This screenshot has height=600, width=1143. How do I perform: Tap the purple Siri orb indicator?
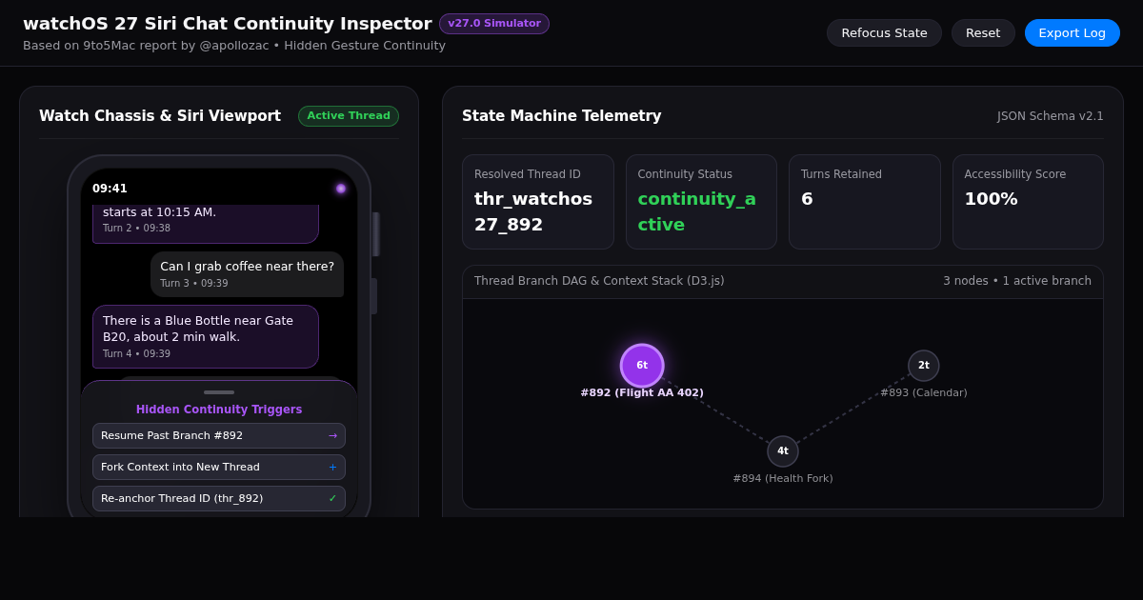pos(341,189)
